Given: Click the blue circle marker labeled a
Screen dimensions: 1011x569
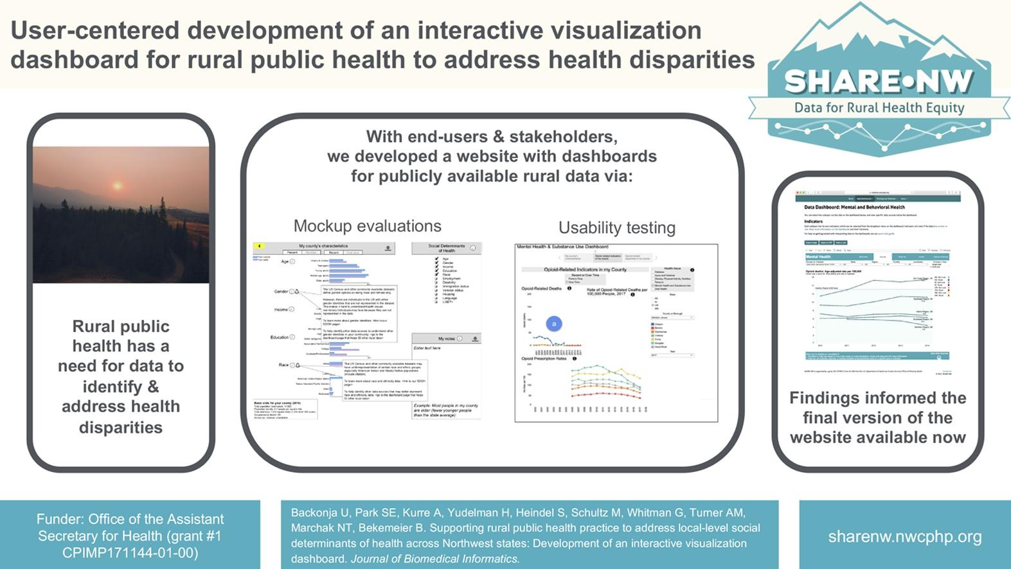Looking at the screenshot, I should pos(554,324).
